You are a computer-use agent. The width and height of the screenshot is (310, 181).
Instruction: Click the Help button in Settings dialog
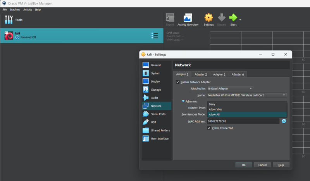[281, 165]
